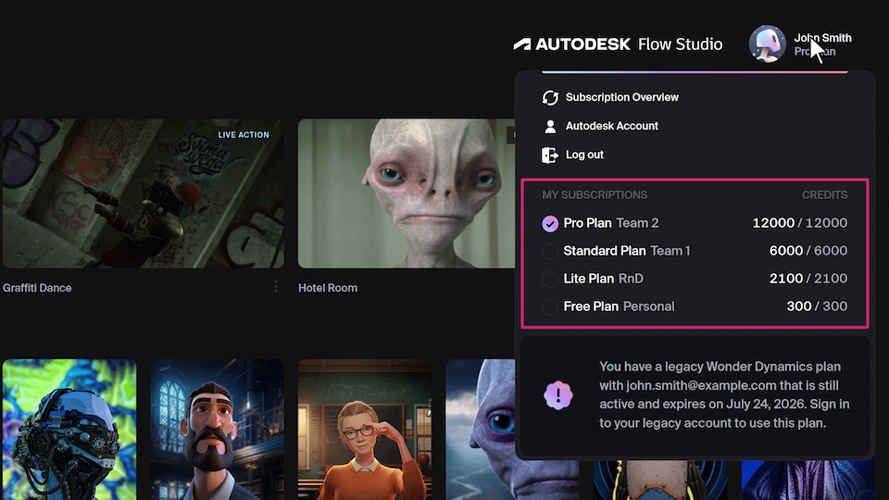Click the legacy plan warning icon
The image size is (889, 500).
(x=558, y=395)
